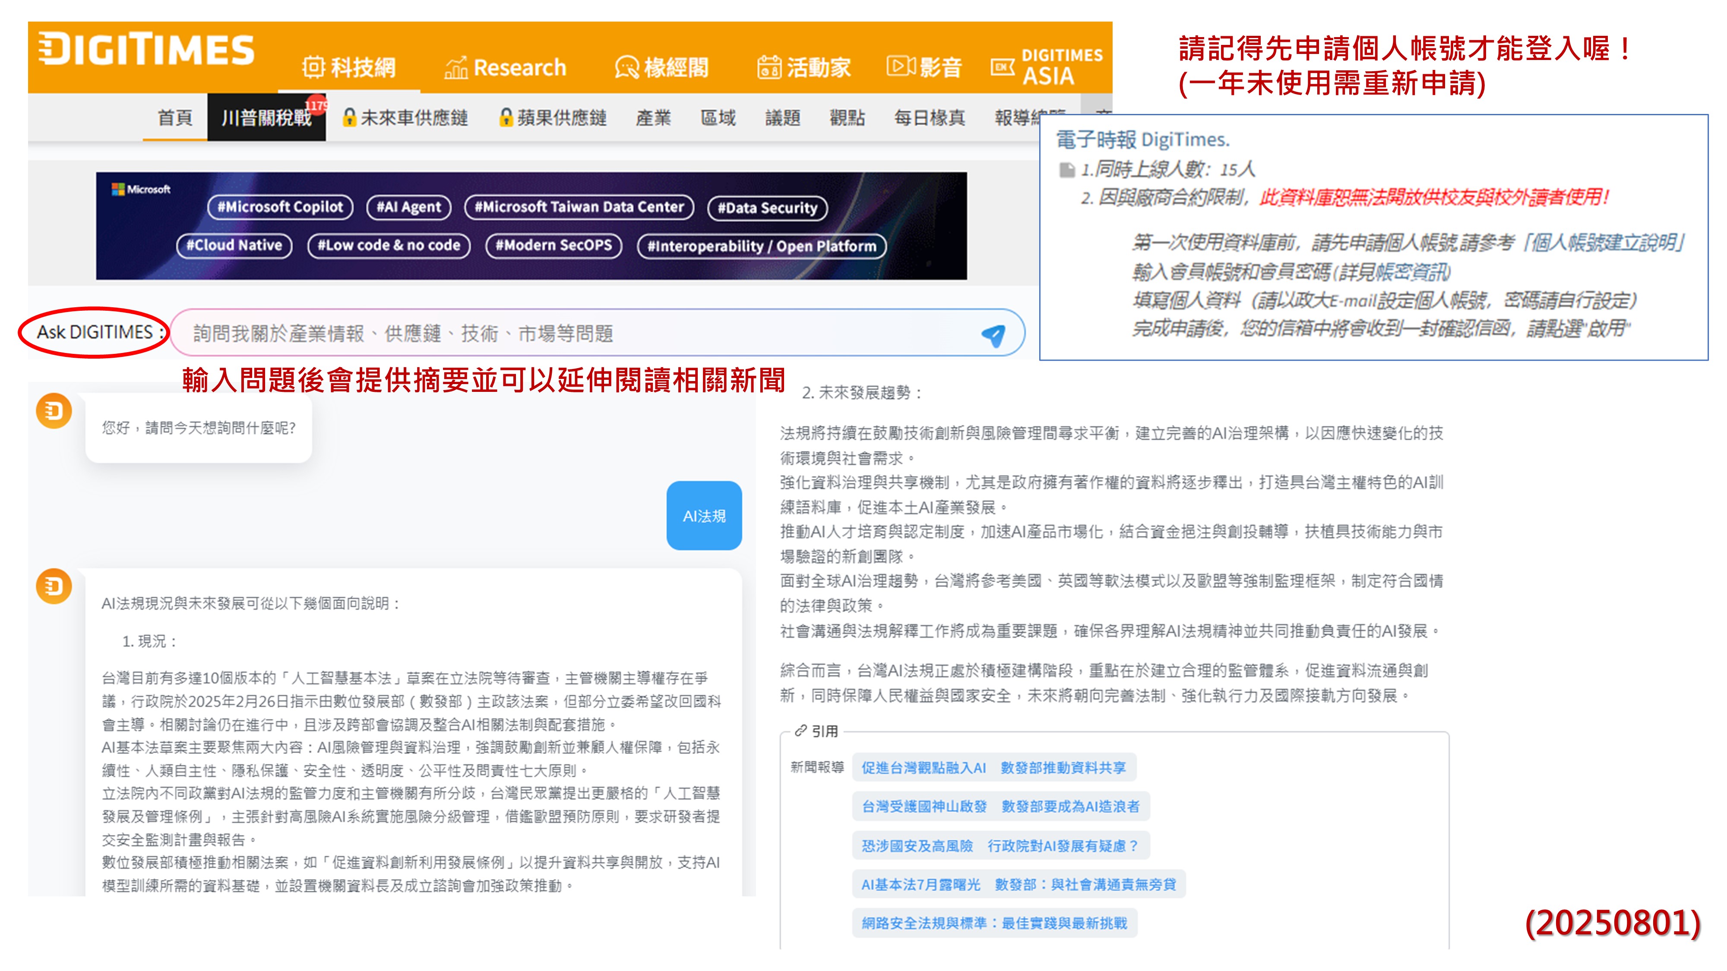The height and width of the screenshot is (971, 1727).
Task: Click the bot avatar beside the AI法規 answer
Action: tap(54, 586)
